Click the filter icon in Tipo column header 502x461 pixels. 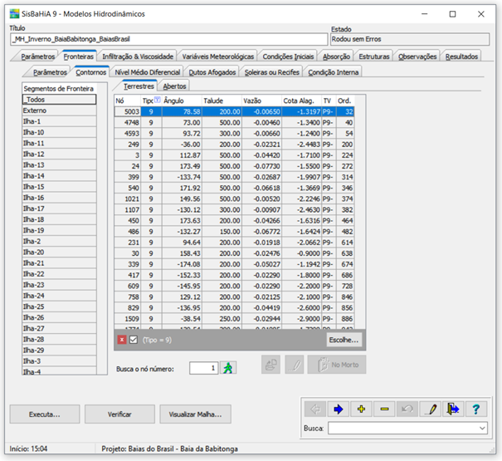tap(157, 100)
